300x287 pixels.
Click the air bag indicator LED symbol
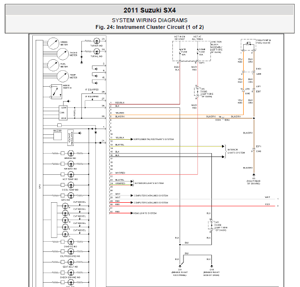[x=71, y=164]
